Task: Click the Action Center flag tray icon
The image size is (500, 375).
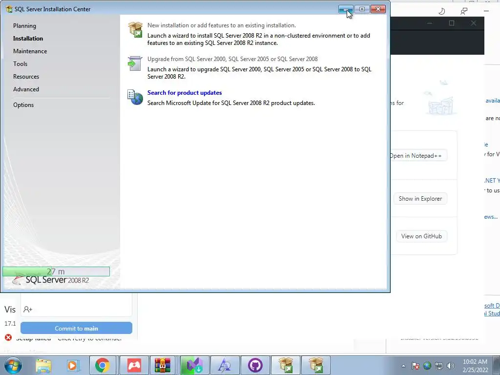Action: [416, 366]
